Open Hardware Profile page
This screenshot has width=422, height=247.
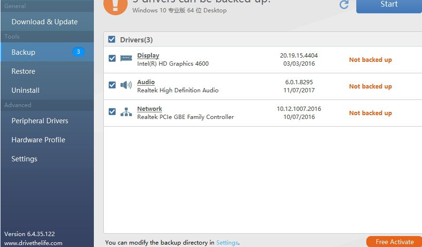click(x=38, y=140)
